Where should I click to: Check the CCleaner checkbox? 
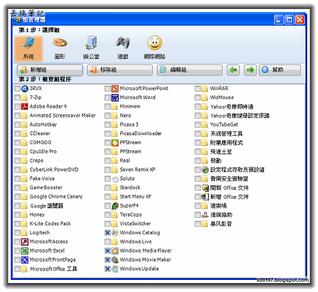17,133
